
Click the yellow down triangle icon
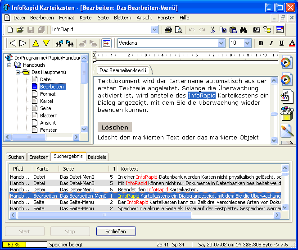tap(46, 43)
